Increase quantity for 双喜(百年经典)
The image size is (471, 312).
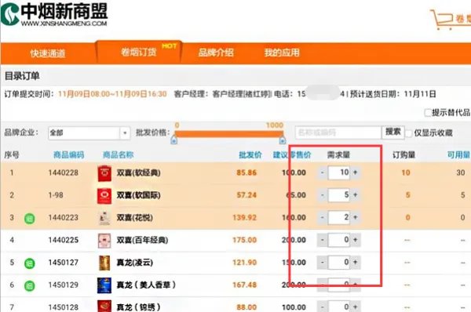pyautogui.click(x=356, y=240)
